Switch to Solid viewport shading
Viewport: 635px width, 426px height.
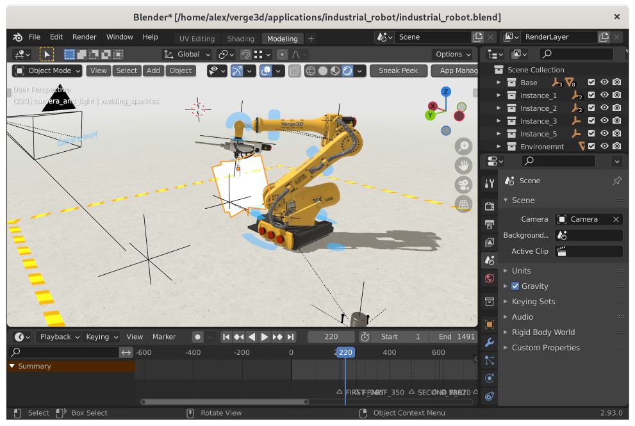pos(323,71)
